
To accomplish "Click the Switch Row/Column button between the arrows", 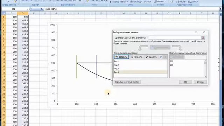I will 160,48.
